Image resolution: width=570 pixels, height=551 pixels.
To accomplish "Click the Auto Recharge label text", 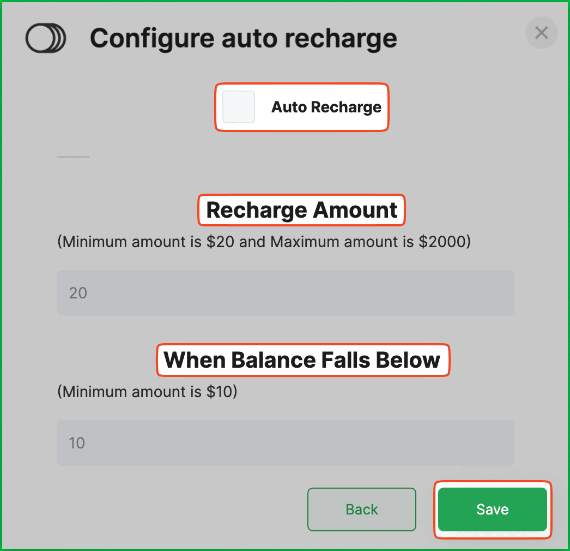I will pyautogui.click(x=326, y=107).
